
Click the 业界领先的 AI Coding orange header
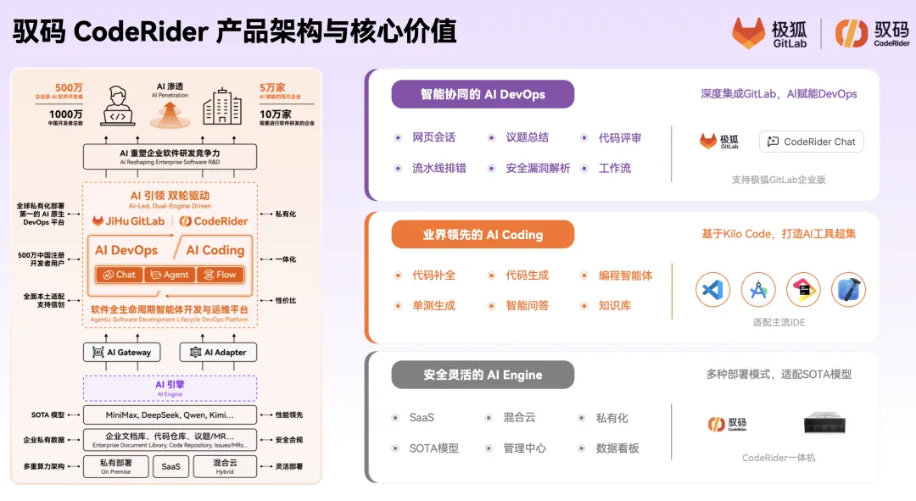tap(483, 235)
